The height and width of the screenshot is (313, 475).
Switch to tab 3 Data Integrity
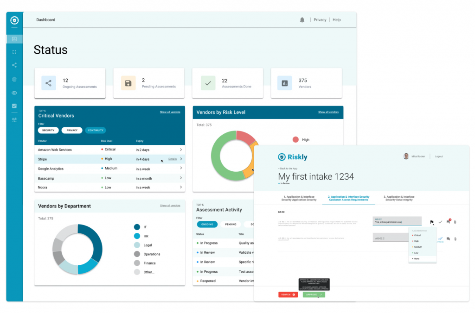[x=399, y=198]
